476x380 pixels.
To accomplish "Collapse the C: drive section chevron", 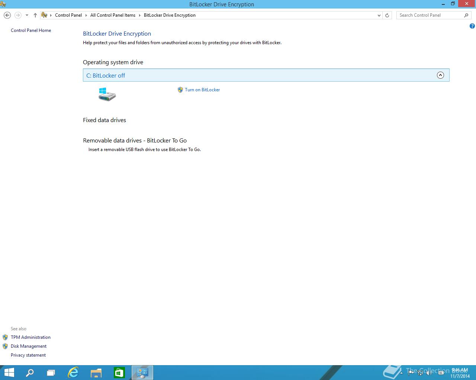I will pos(440,75).
